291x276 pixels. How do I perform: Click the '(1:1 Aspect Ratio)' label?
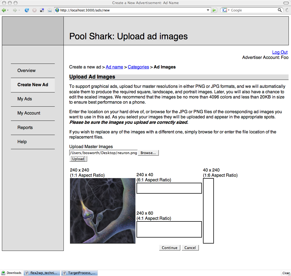click(x=87, y=175)
